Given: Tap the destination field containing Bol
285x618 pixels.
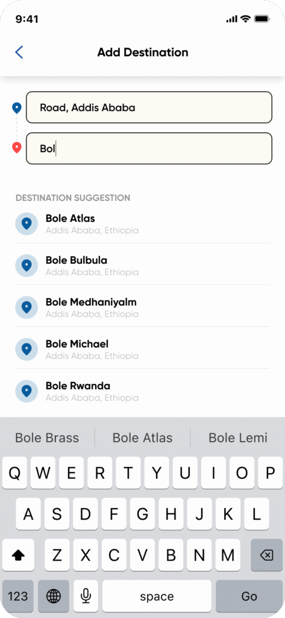Looking at the screenshot, I should [x=149, y=148].
